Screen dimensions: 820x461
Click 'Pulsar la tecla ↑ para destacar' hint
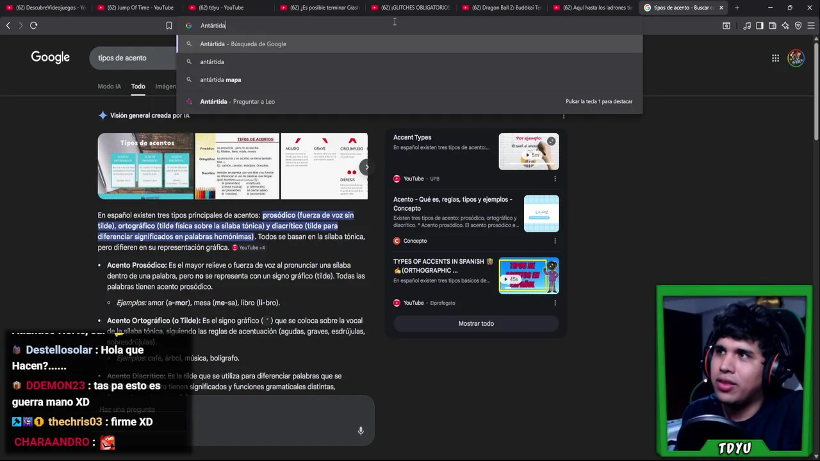click(599, 102)
